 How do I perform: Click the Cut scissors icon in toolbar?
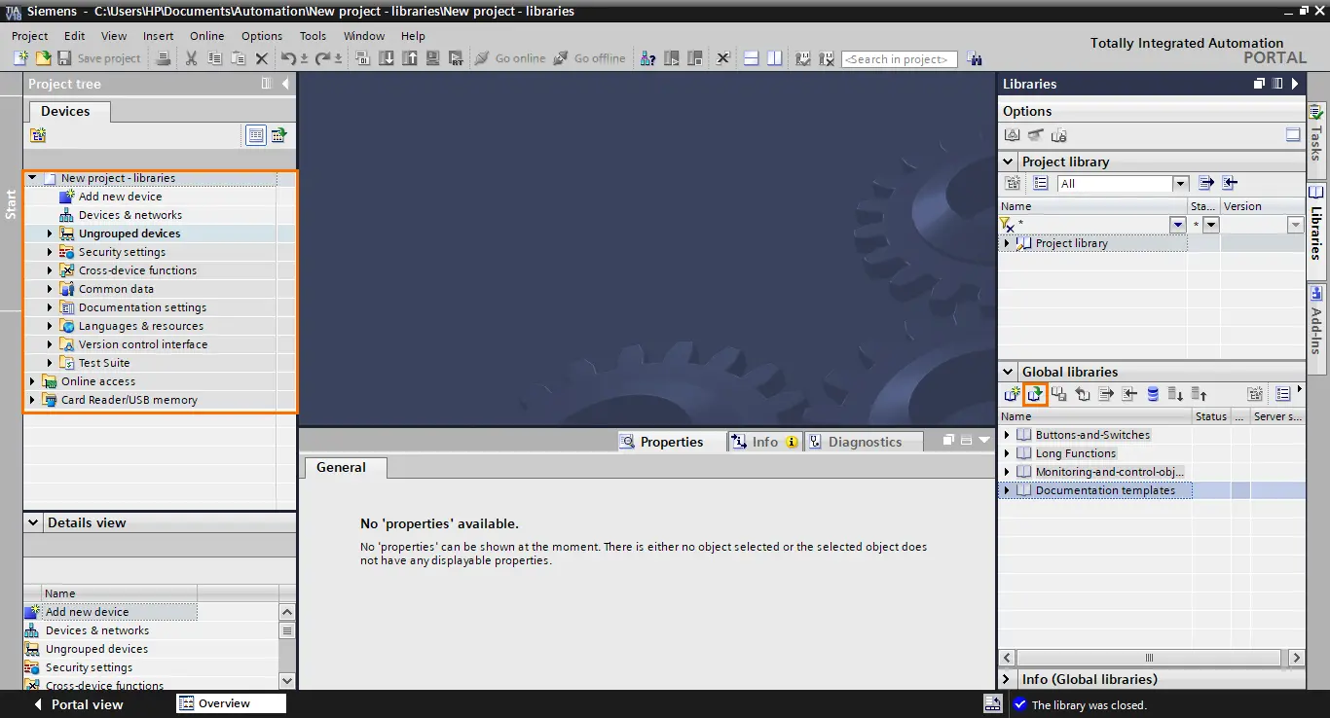coord(191,58)
